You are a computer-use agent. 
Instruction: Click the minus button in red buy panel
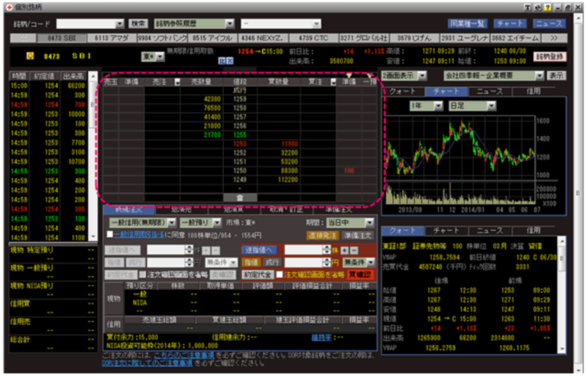[354, 250]
